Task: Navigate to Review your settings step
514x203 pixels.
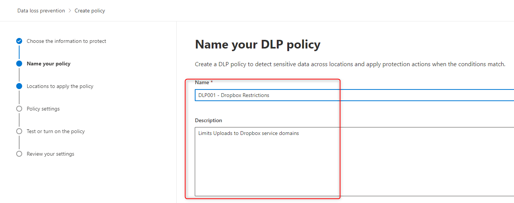Action: [x=50, y=154]
